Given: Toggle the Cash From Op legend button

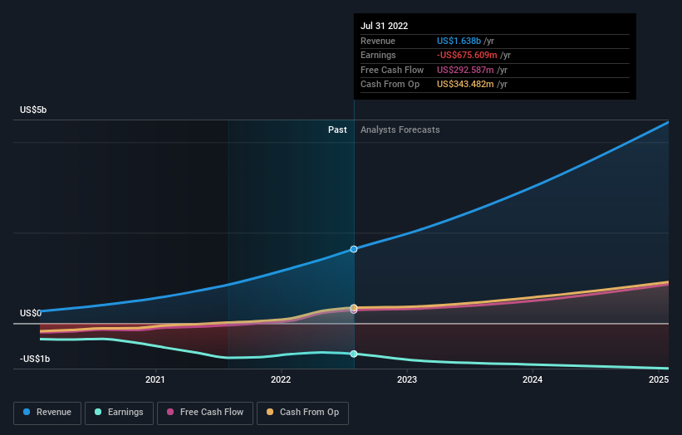Looking at the screenshot, I should pos(302,413).
